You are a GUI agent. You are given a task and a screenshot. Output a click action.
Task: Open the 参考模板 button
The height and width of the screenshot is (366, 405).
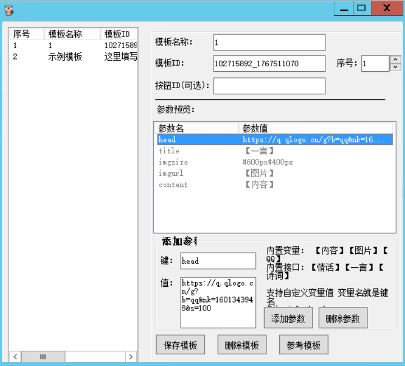[x=303, y=345]
